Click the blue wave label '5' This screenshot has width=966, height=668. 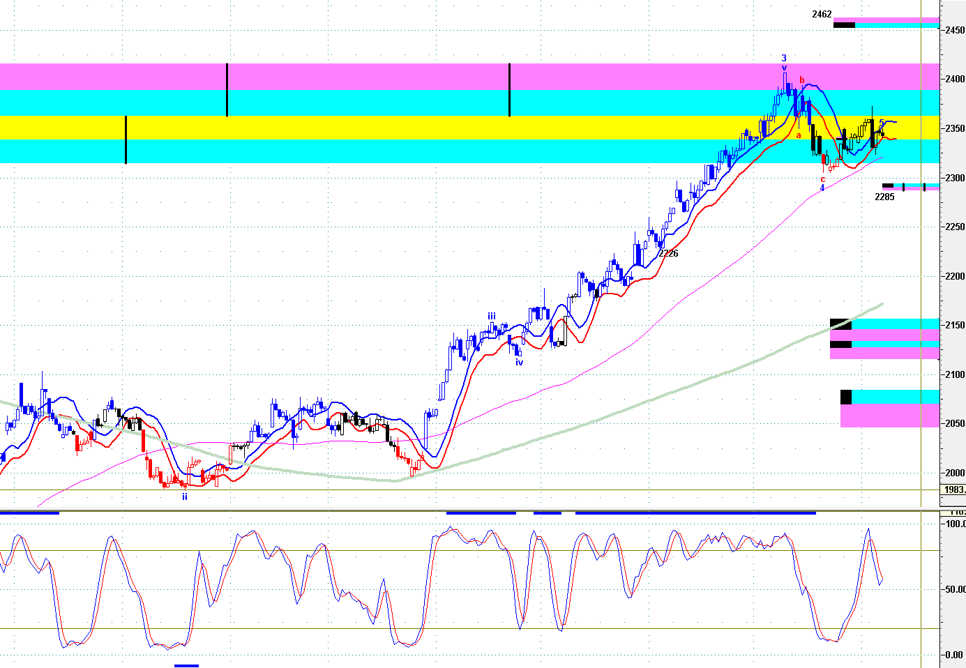pos(882,123)
